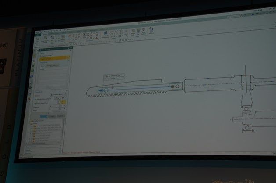Screen dimensions: 276x183
Task: Select the middle tab in the dialog
Action: (48, 65)
